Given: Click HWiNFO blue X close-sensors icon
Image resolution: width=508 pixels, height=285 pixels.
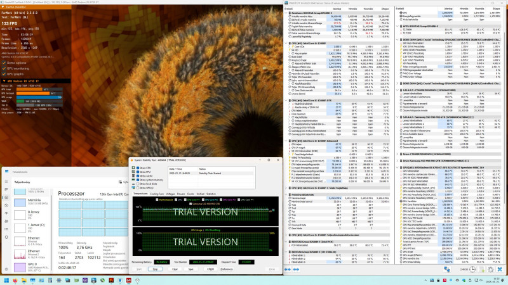Looking at the screenshot, I should click(x=500, y=269).
